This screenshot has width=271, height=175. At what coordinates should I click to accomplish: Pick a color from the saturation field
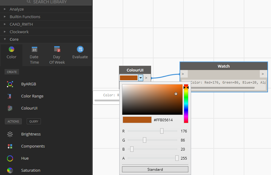(151, 100)
